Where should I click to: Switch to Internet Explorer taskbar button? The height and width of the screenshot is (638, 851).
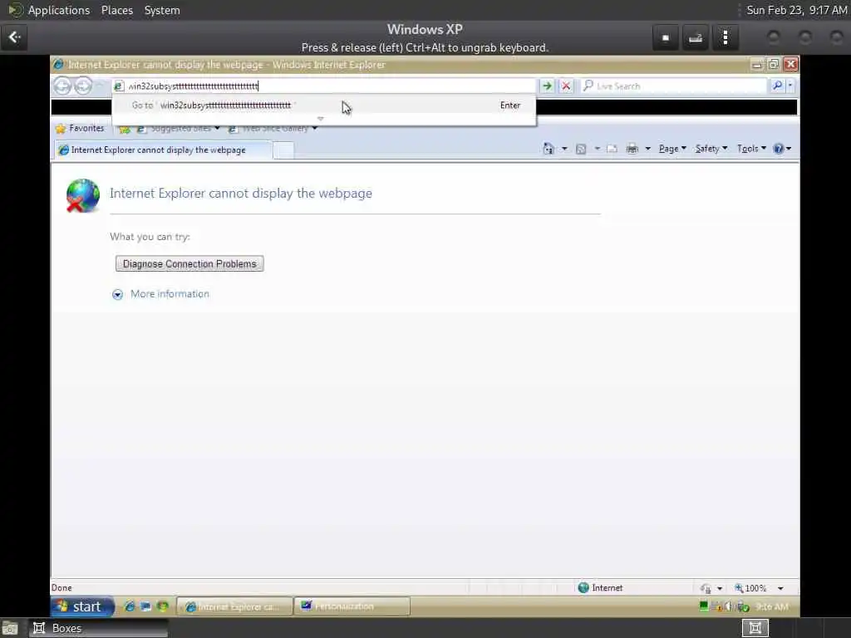pos(234,606)
